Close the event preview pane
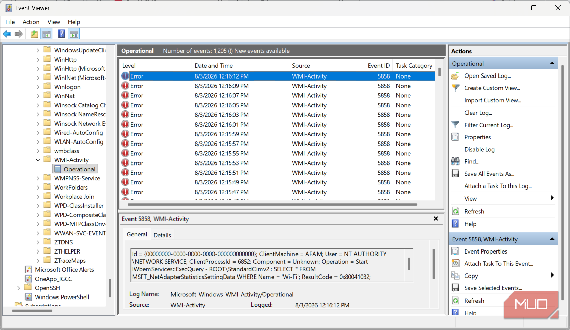 pyautogui.click(x=436, y=219)
